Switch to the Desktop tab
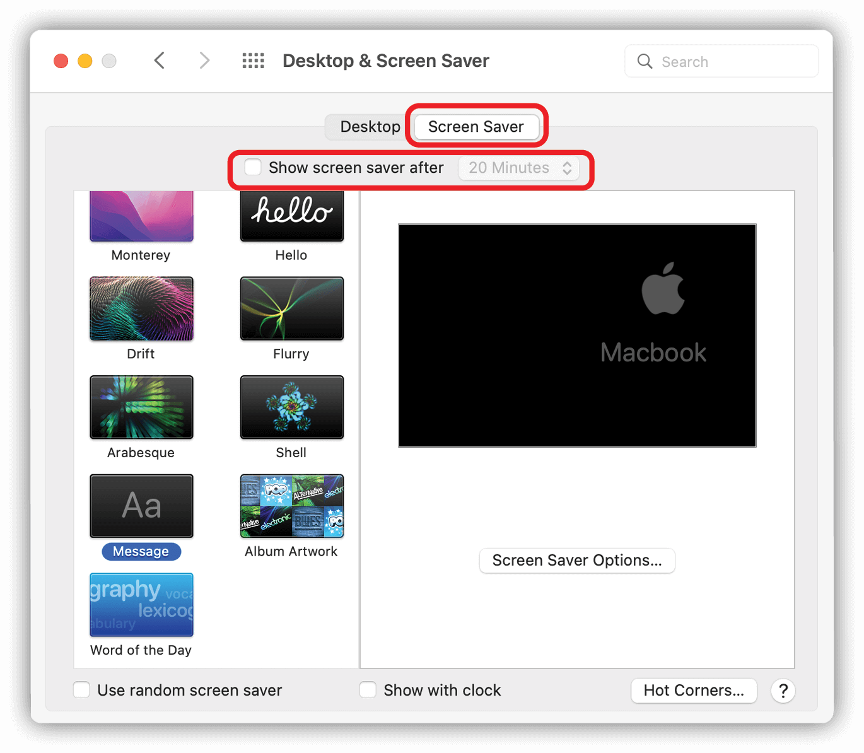Screen dimensions: 864x753 [370, 127]
